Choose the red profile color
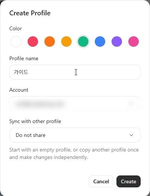The height and width of the screenshot is (196, 150). [33, 42]
